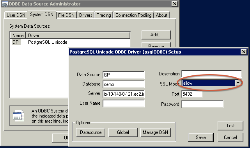Go to the Connection Pooling tab
This screenshot has height=148, width=250.
pos(133,15)
